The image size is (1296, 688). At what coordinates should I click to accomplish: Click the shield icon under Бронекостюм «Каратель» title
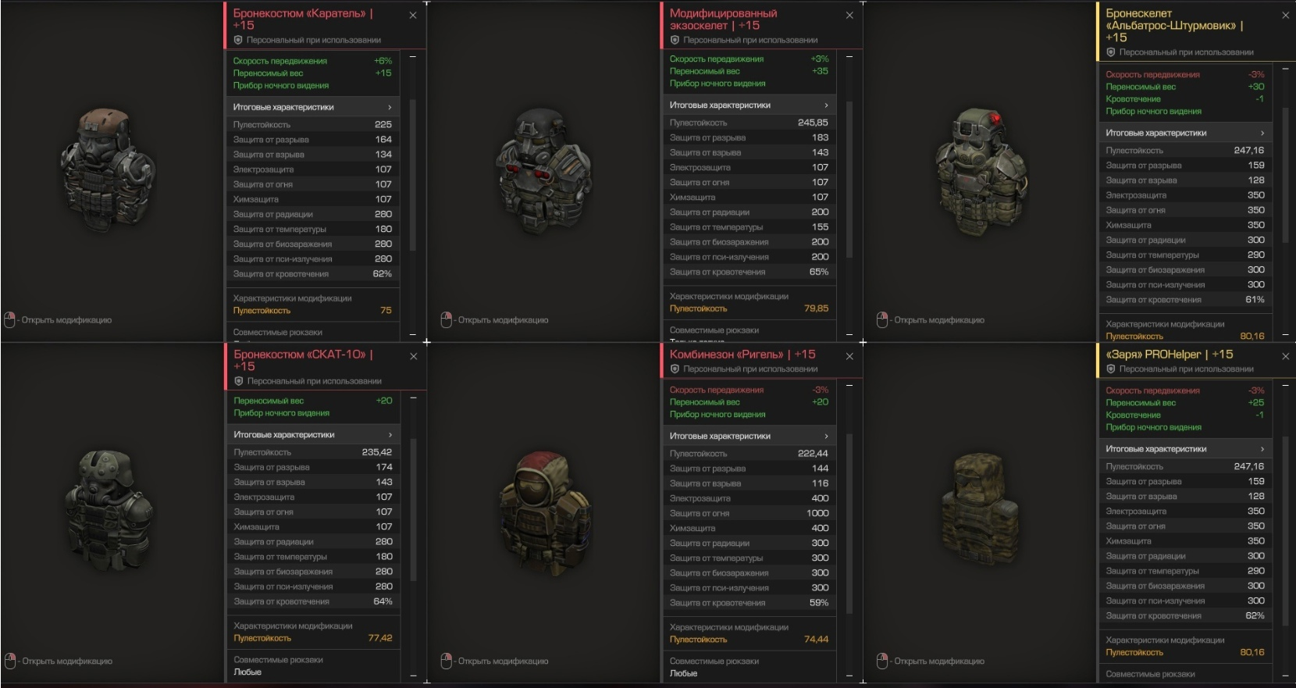238,40
